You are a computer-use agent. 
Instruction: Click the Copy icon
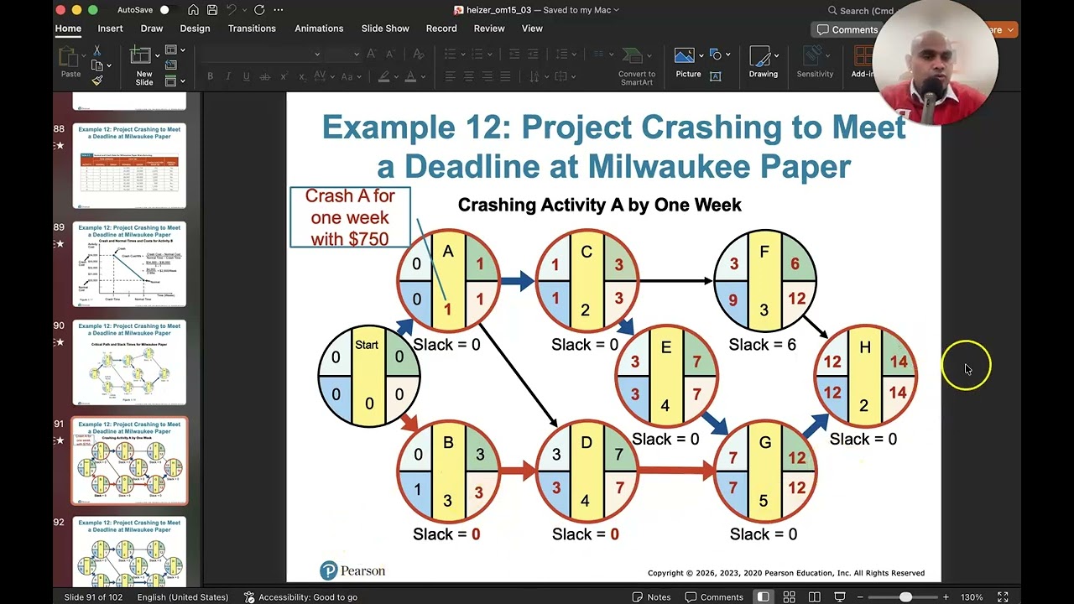point(97,65)
